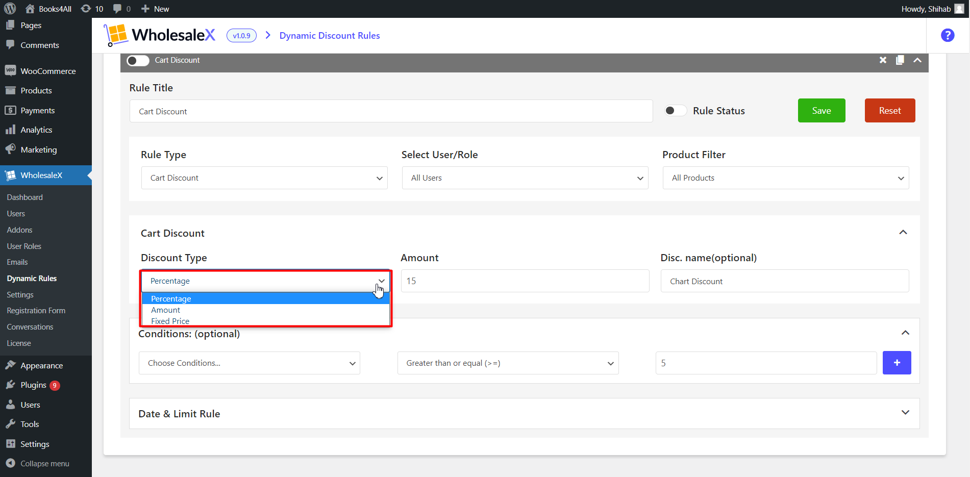This screenshot has height=477, width=970.
Task: Open Dynamic Discount Rules breadcrumb link
Action: 330,35
